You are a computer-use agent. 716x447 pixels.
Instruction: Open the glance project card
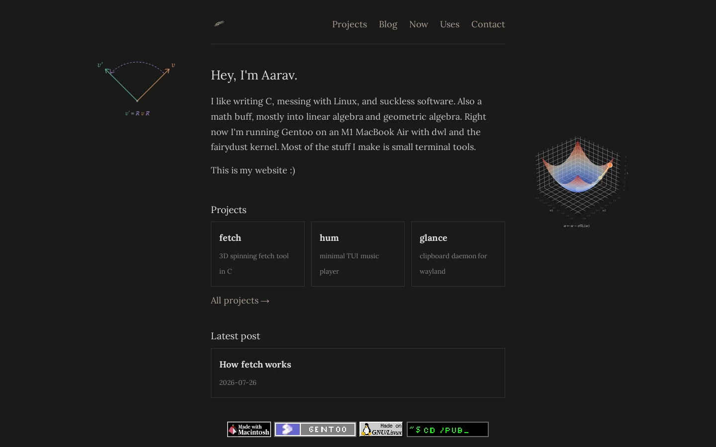pos(458,254)
